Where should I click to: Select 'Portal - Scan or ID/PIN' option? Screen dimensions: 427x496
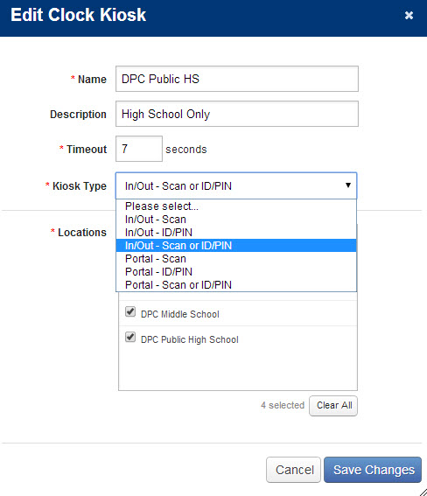point(236,285)
